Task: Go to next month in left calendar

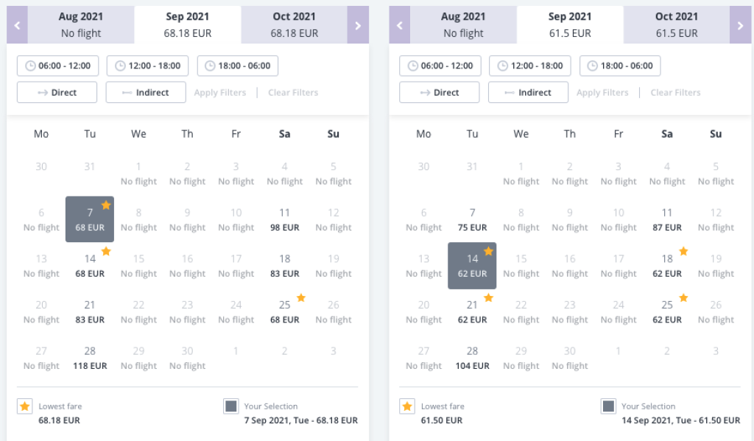Action: click(x=358, y=26)
